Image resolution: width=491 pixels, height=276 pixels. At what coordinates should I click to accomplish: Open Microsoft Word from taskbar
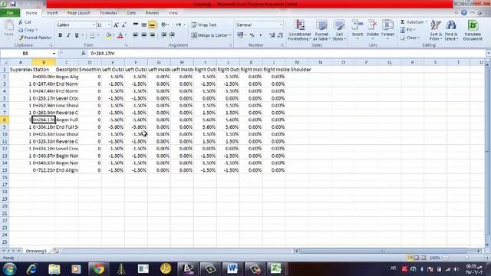[x=232, y=269]
